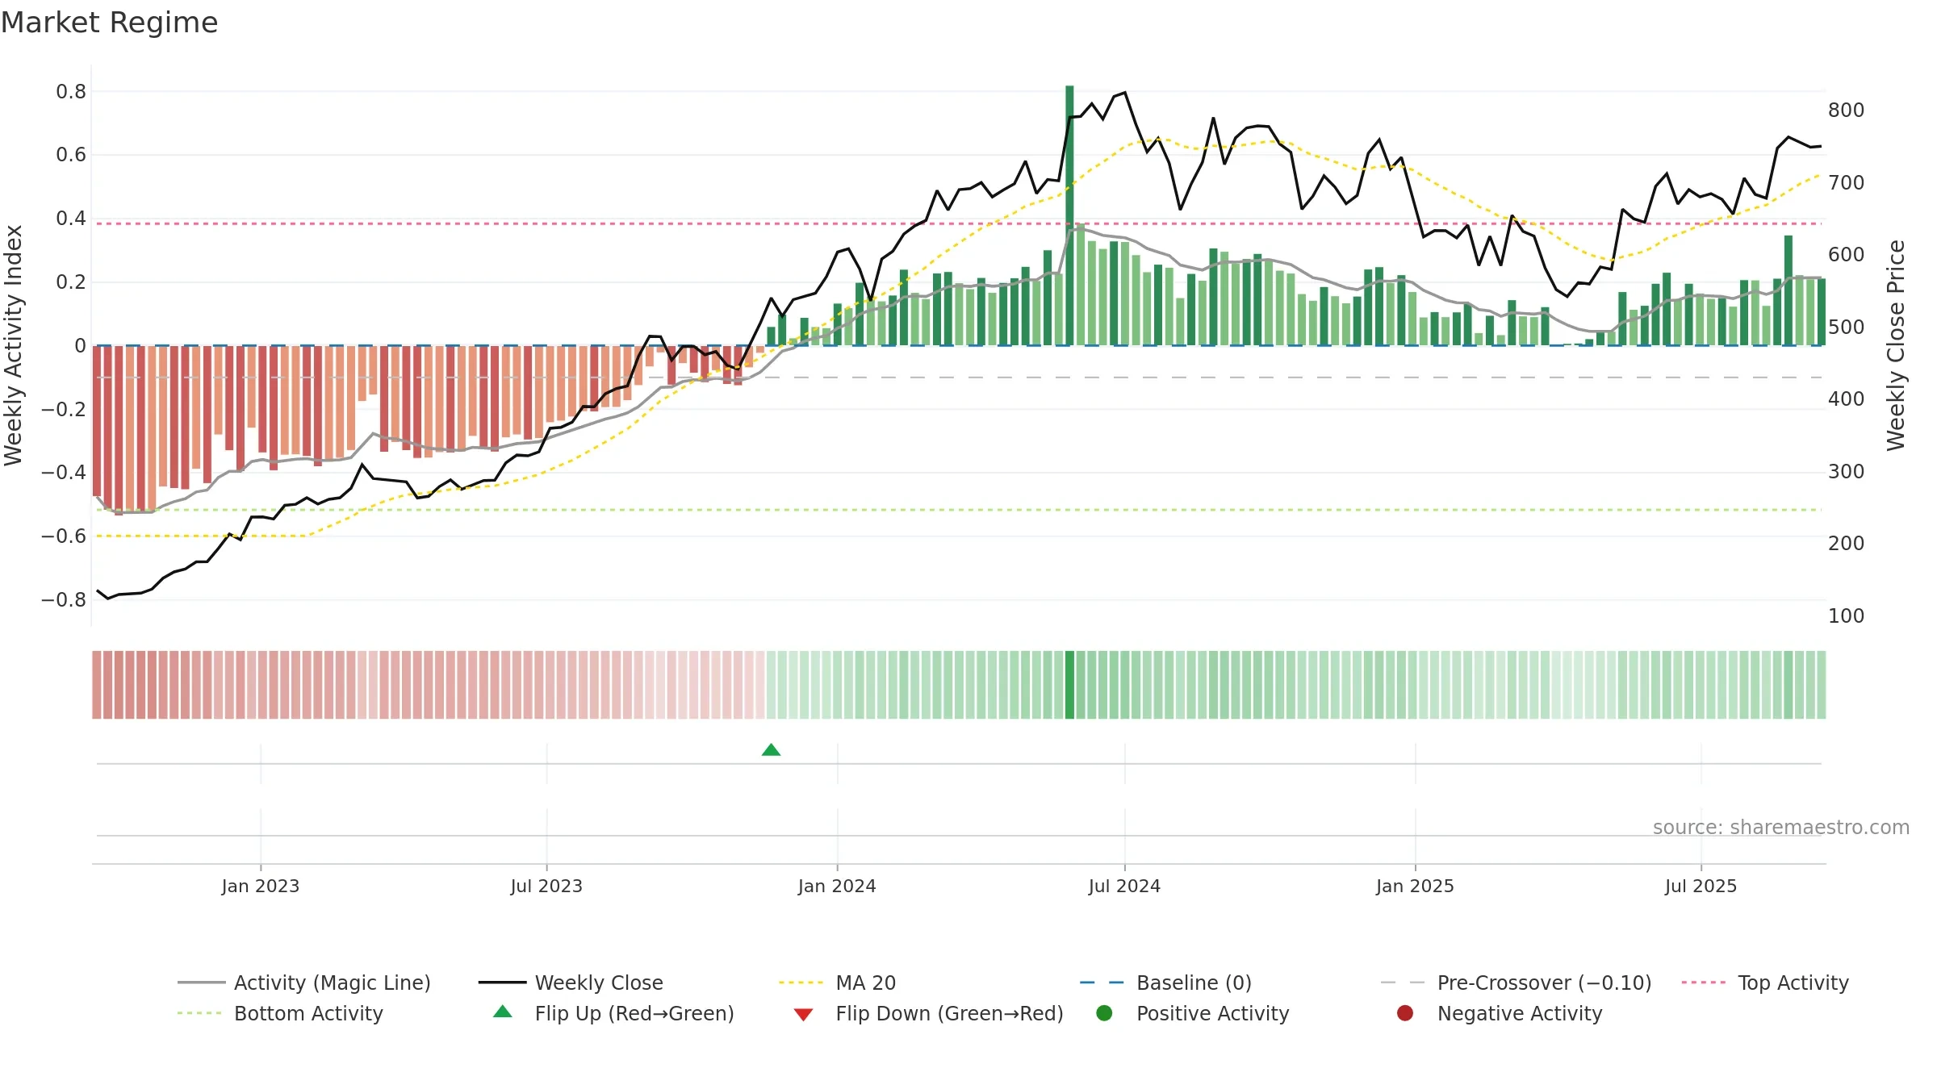1937x1089 pixels.
Task: Click the 800 price axis tick label
Action: (x=1846, y=111)
